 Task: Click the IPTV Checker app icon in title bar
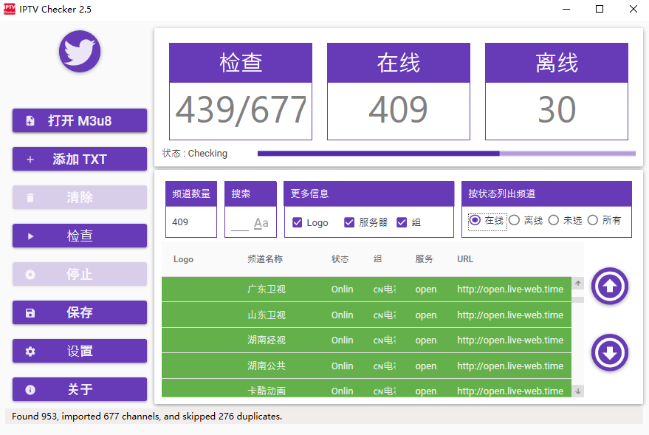(x=9, y=9)
